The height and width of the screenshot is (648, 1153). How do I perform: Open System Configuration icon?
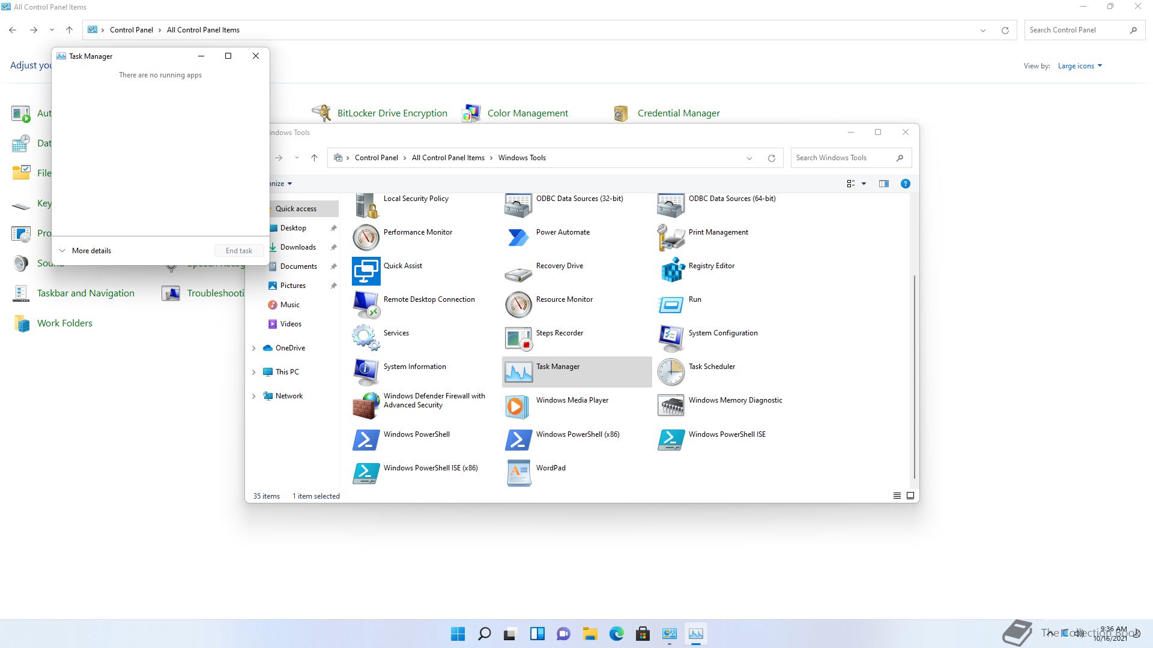click(x=671, y=338)
